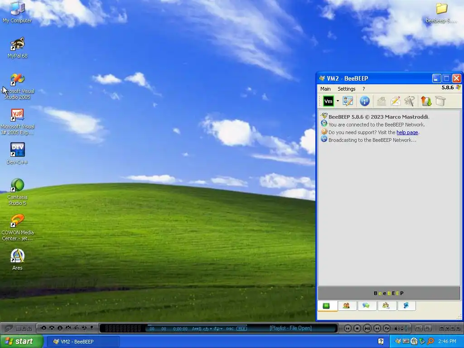Click the bucket icon in BeeBEEP toolbar
464x348 pixels.
(440, 101)
